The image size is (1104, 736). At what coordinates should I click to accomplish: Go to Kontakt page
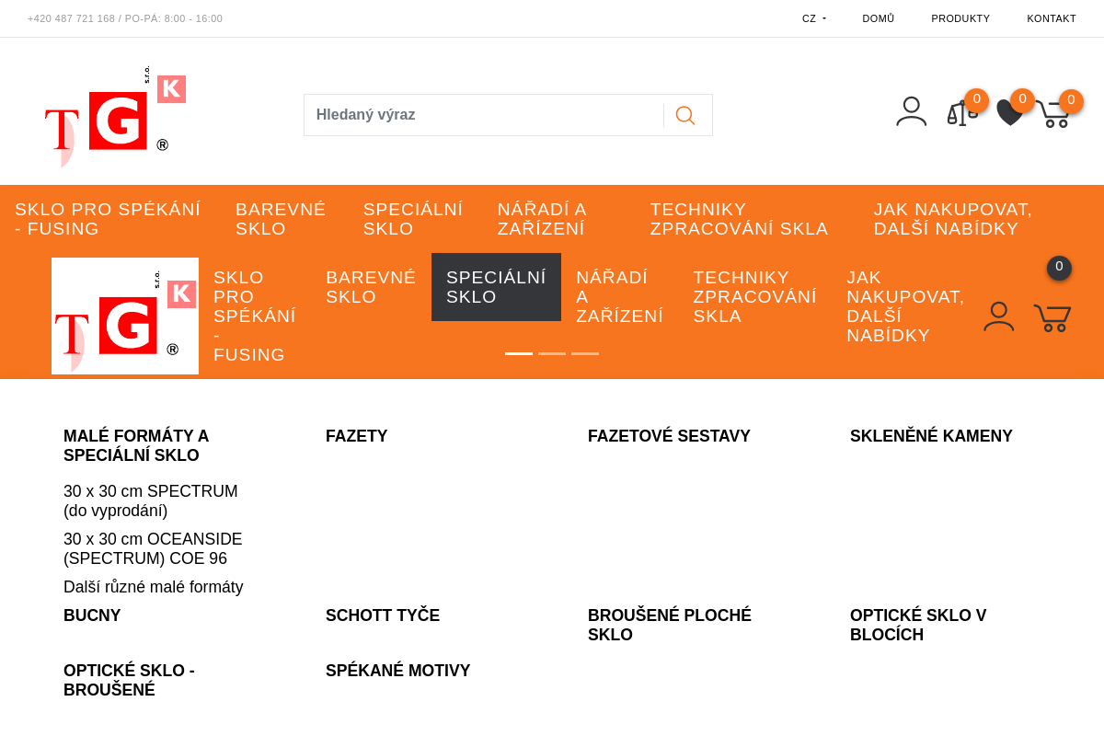[1051, 18]
